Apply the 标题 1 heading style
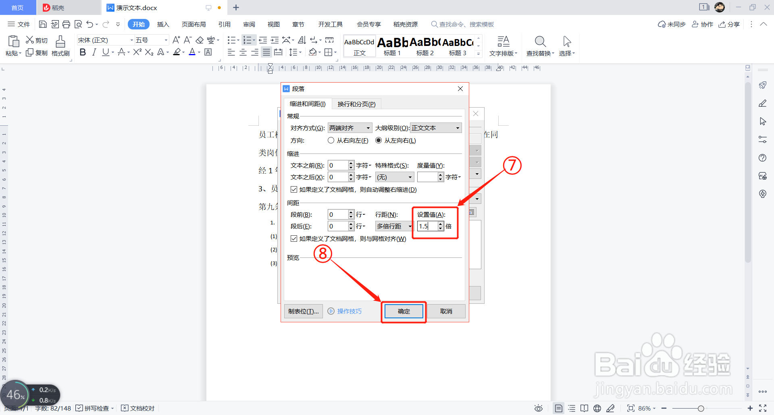Viewport: 774px width, 415px height. [x=392, y=47]
